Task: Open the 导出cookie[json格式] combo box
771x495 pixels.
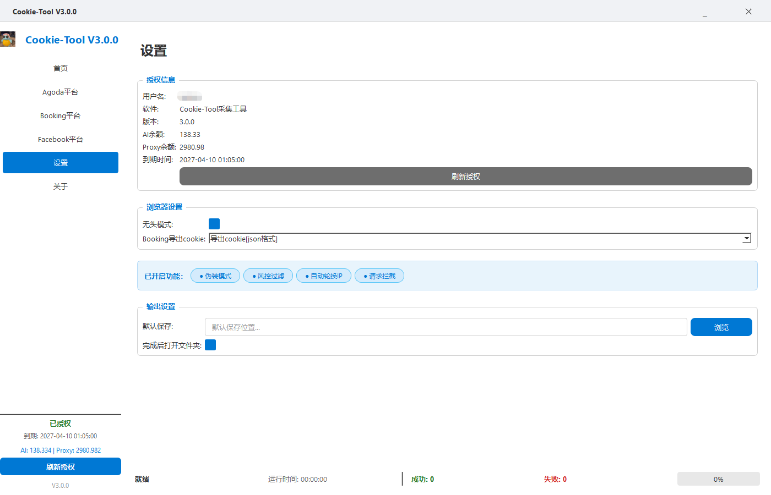Action: tap(474, 239)
